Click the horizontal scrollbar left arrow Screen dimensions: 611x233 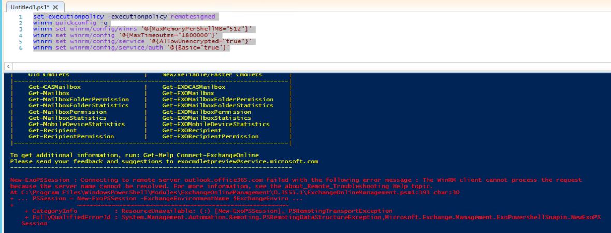pos(8,67)
